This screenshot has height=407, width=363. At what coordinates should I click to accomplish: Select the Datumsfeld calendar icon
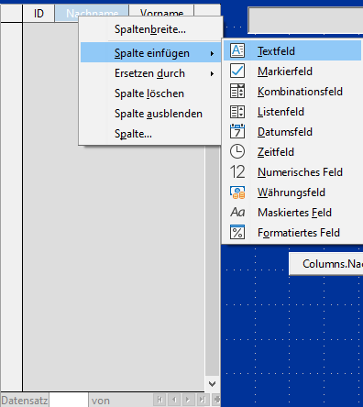coord(237,132)
